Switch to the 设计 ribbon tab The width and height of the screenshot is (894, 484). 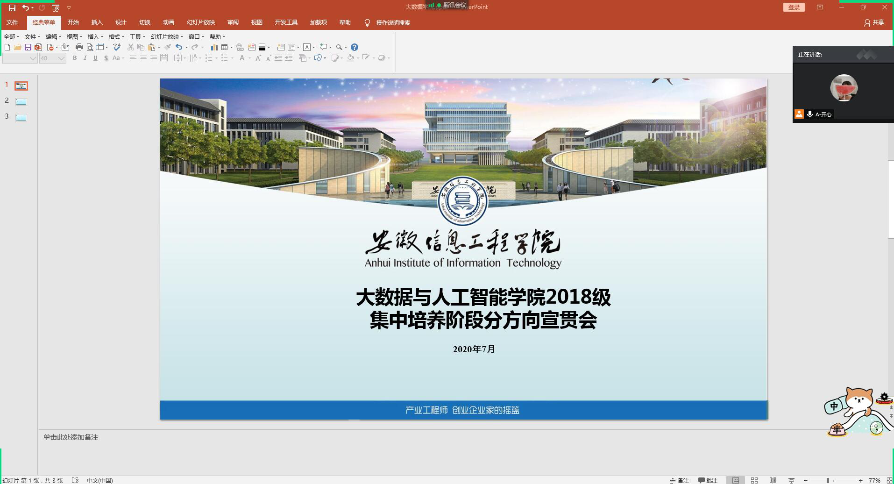pos(121,22)
